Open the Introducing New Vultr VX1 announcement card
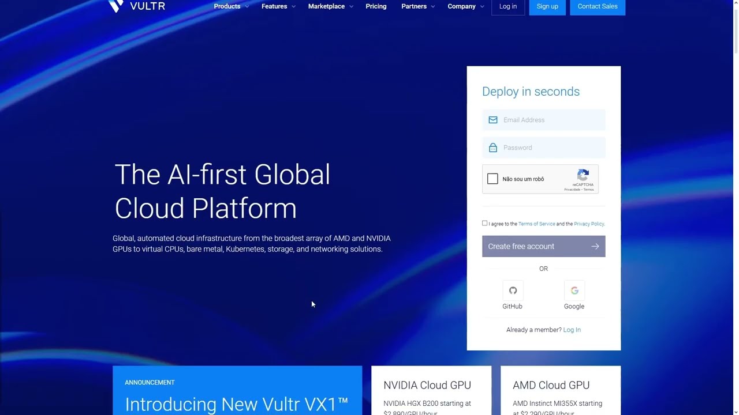The height and width of the screenshot is (415, 739). pos(237,390)
